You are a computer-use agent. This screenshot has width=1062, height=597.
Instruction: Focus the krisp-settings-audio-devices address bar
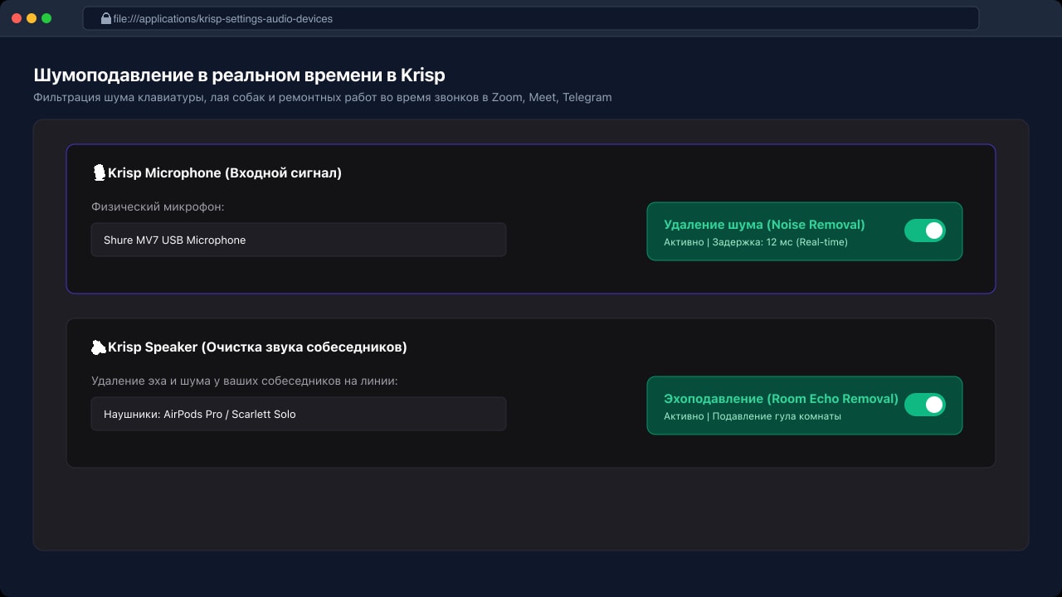click(x=531, y=18)
